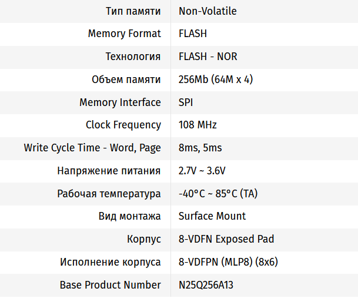Image resolution: width=358 pixels, height=298 pixels.
Task: Click the 'Рабочая температура' label
Action: pos(109,194)
